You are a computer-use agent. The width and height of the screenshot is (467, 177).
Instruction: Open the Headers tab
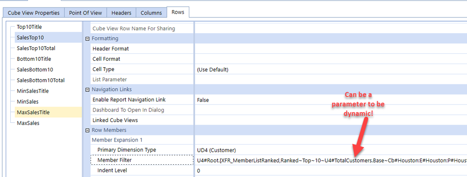point(121,13)
